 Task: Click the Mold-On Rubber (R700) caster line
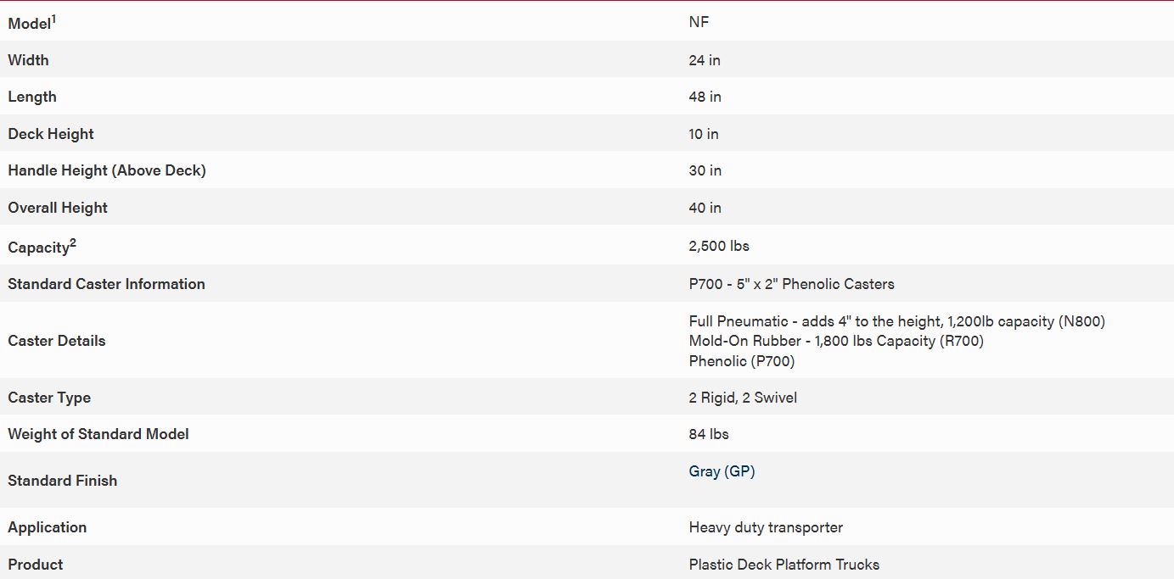tap(836, 341)
